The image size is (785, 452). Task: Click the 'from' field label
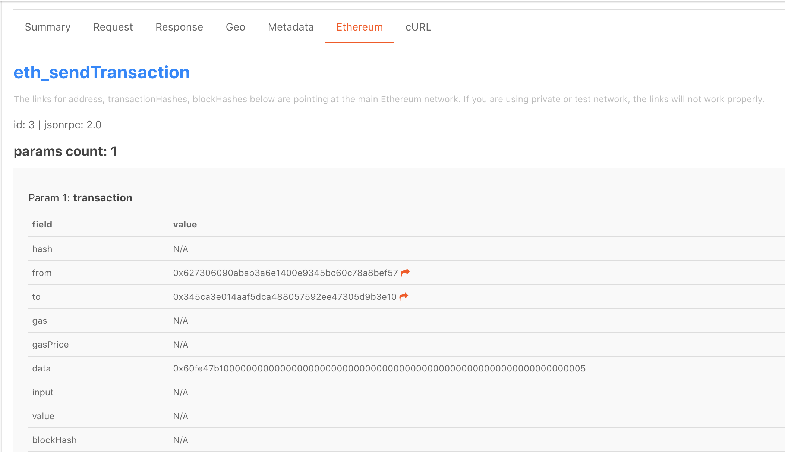[42, 273]
